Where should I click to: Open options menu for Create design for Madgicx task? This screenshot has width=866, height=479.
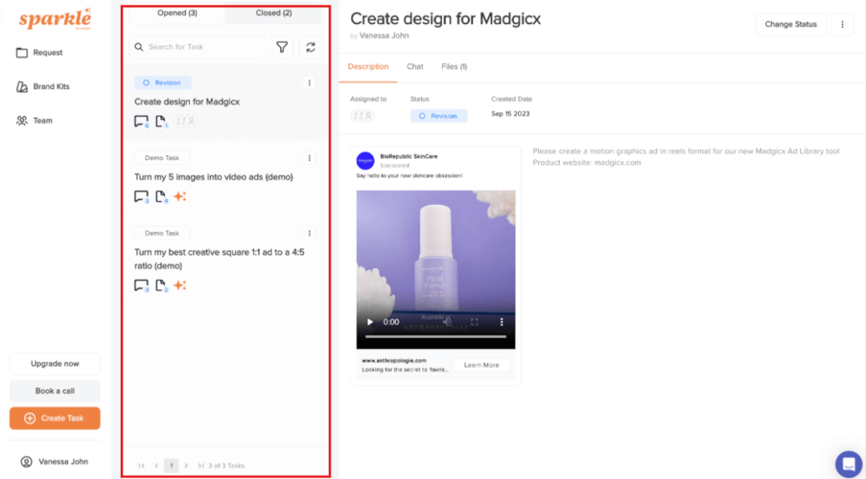310,83
